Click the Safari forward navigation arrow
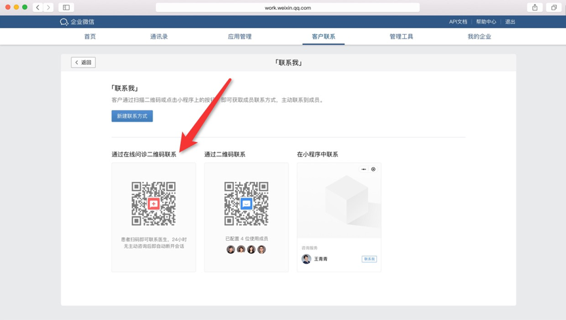 48,7
